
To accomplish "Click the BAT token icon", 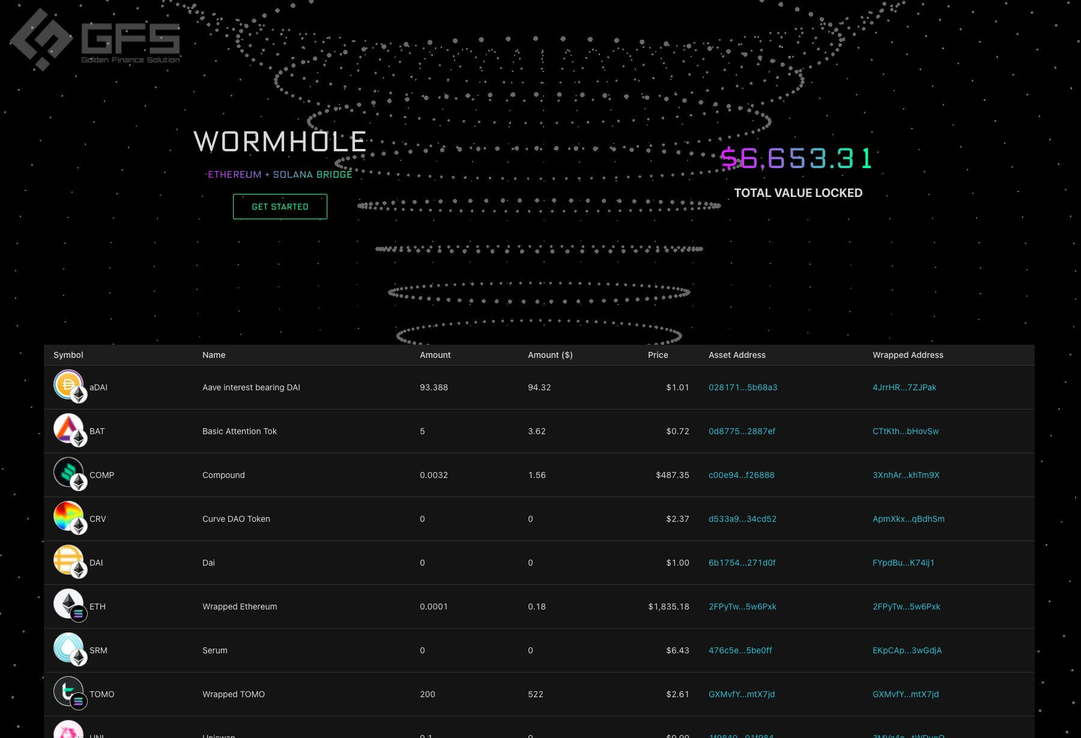I will 69,429.
